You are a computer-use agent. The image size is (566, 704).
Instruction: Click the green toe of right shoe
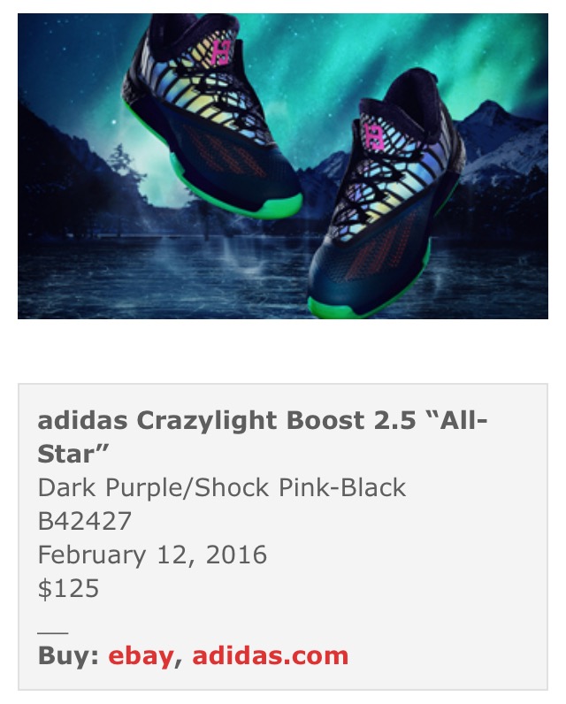[x=334, y=305]
